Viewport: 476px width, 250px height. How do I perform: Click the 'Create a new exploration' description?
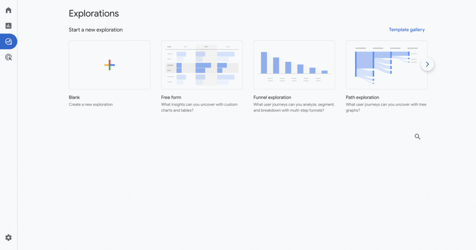[x=91, y=105]
